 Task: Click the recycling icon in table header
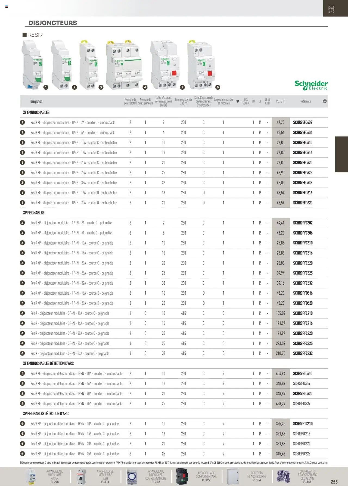[325, 101]
